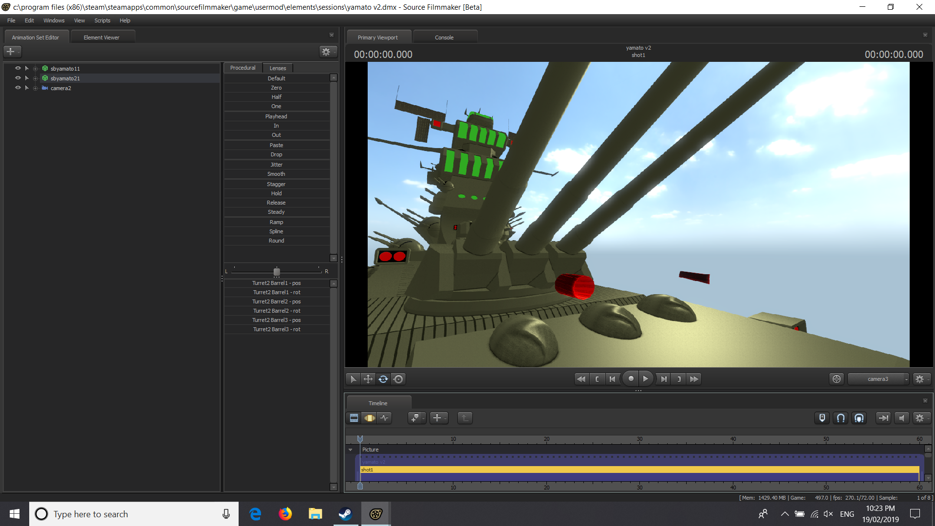Image resolution: width=935 pixels, height=526 pixels.
Task: Toggle selectability arrow for sbyamato11
Action: [x=27, y=68]
